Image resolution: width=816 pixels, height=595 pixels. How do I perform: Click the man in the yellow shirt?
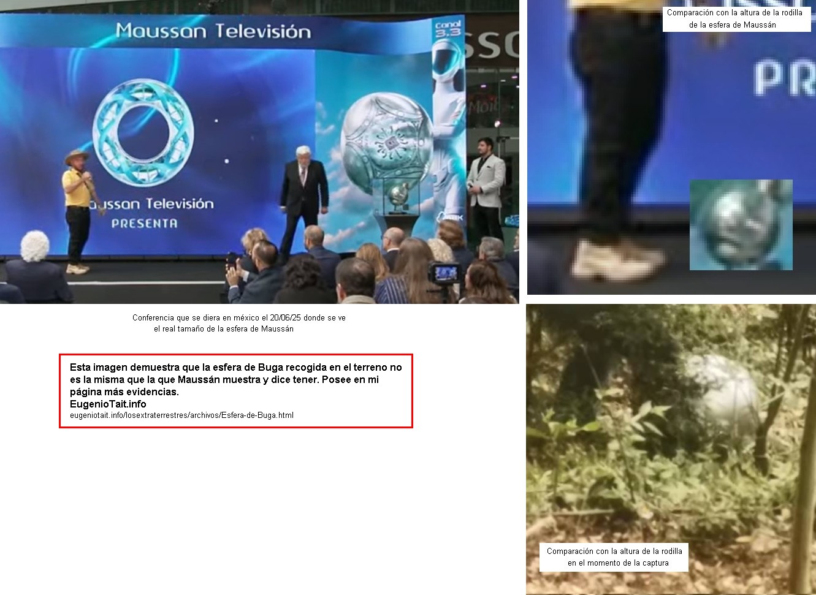tap(78, 211)
